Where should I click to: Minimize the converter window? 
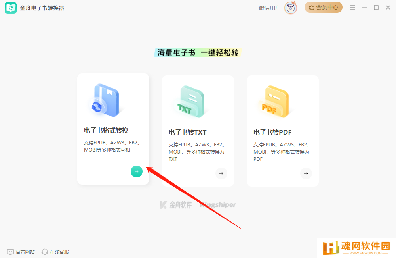pos(364,8)
